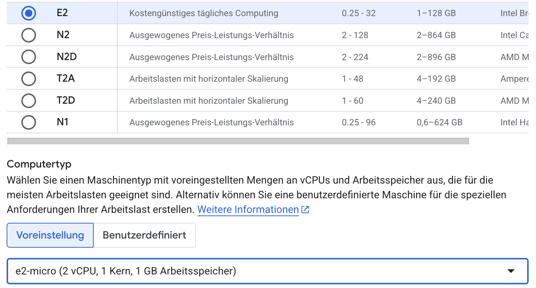The height and width of the screenshot is (288, 536).
Task: Select the N2 series radio button
Action: (x=29, y=35)
